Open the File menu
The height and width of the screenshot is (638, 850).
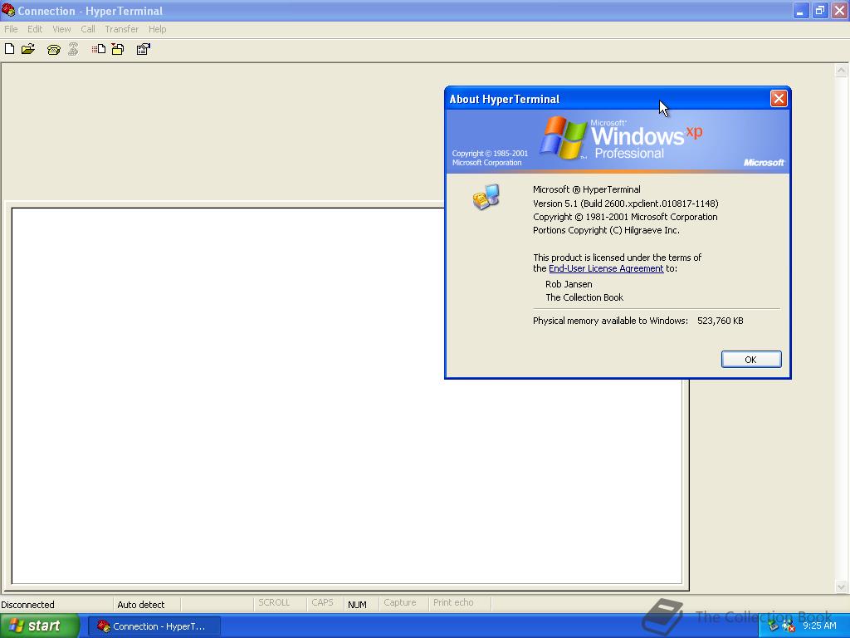[11, 29]
